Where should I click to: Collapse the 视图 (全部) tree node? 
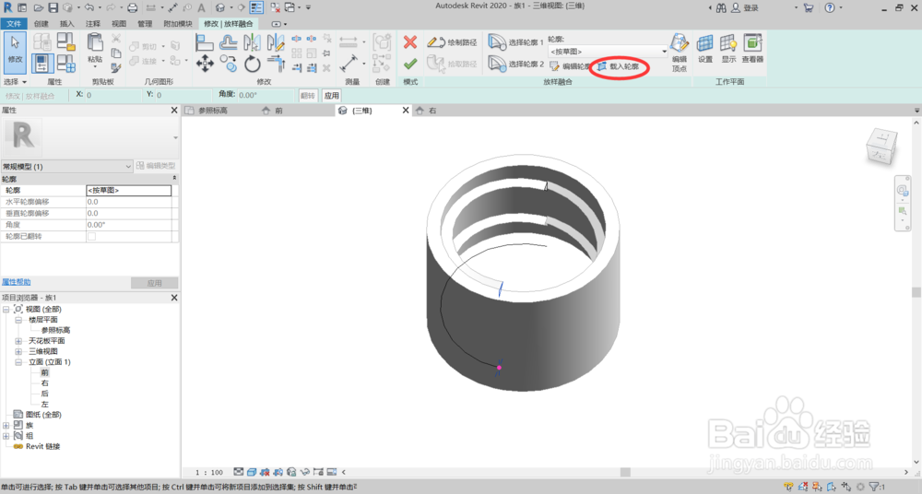(6, 310)
